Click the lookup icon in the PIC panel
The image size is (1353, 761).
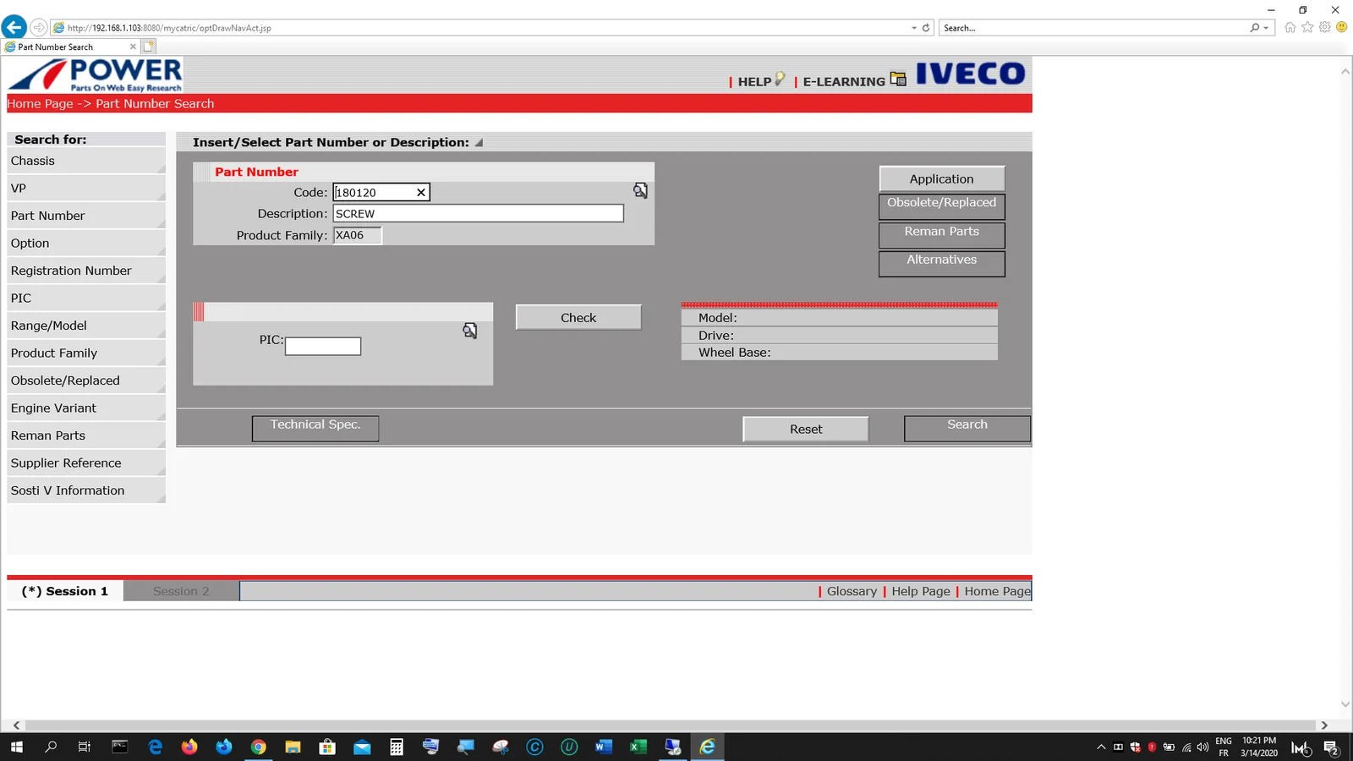(470, 331)
